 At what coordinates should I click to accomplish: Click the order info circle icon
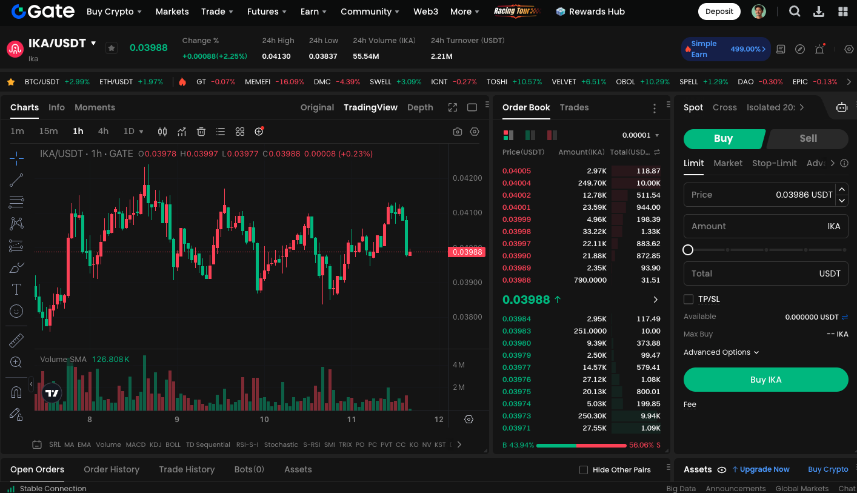click(x=845, y=163)
